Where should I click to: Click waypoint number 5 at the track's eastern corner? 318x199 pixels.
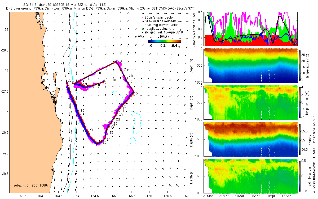click(x=137, y=93)
